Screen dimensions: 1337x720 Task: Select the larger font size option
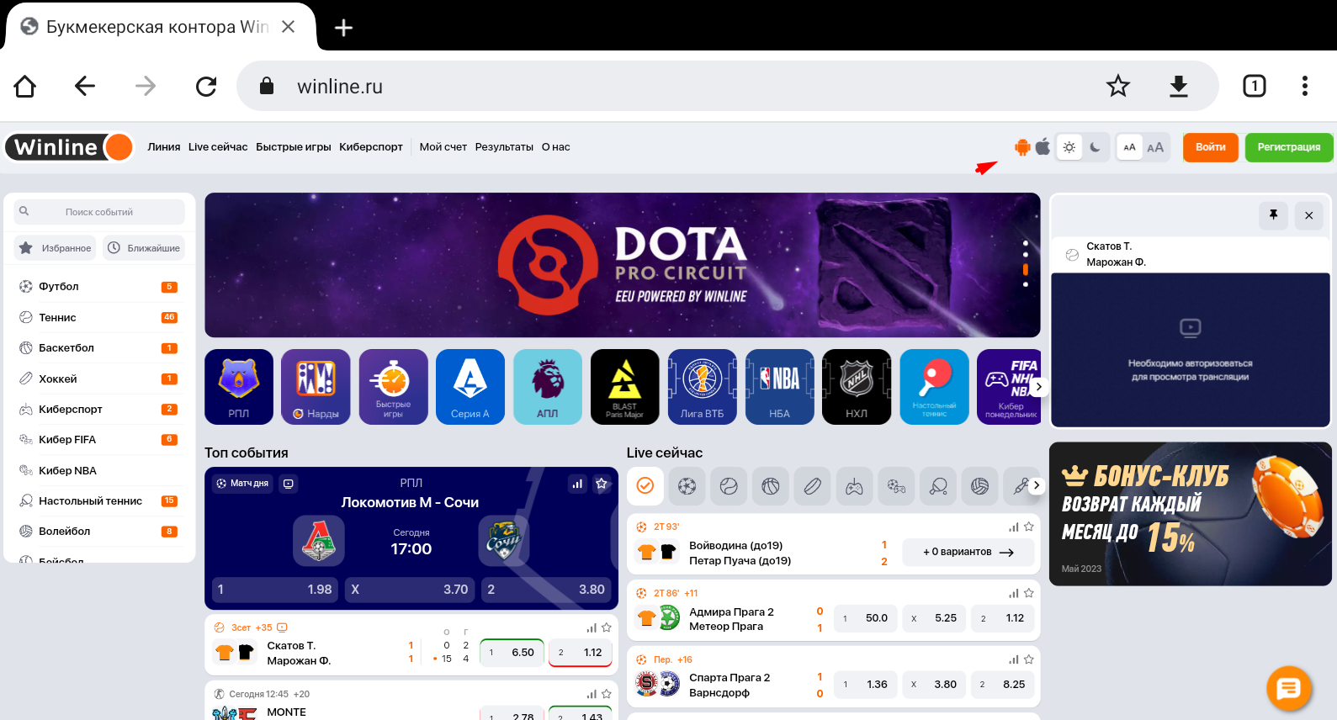1155,147
